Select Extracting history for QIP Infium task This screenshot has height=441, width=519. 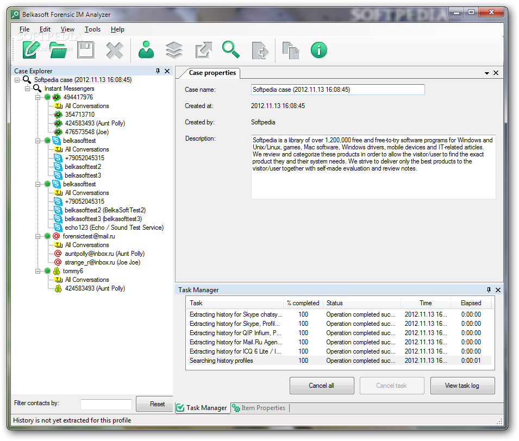pyautogui.click(x=340, y=333)
